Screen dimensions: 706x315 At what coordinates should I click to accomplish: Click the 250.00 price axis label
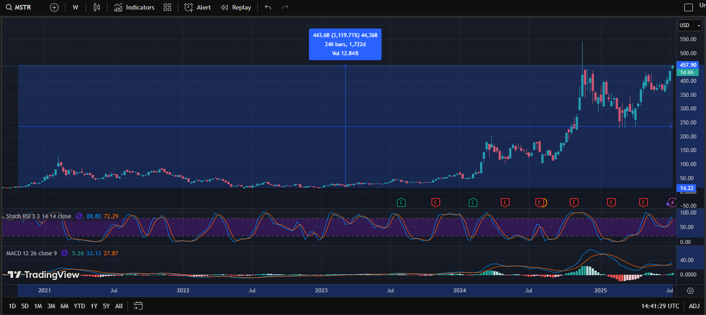pyautogui.click(x=688, y=123)
